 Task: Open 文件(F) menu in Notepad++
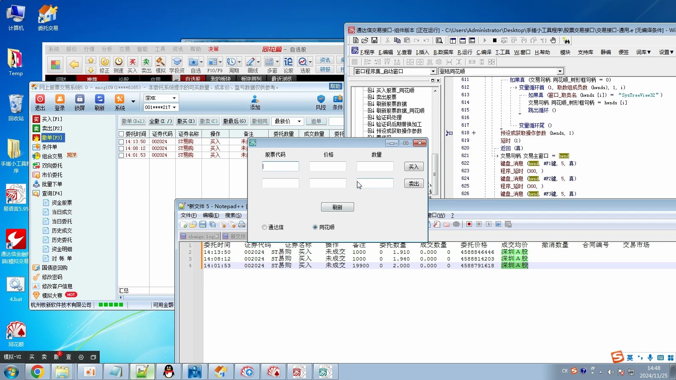188,215
